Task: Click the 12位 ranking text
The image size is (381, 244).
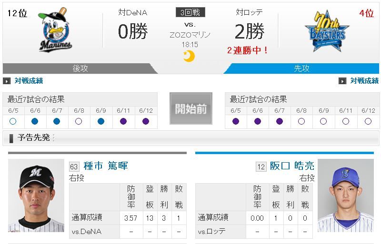Action: 17,13
